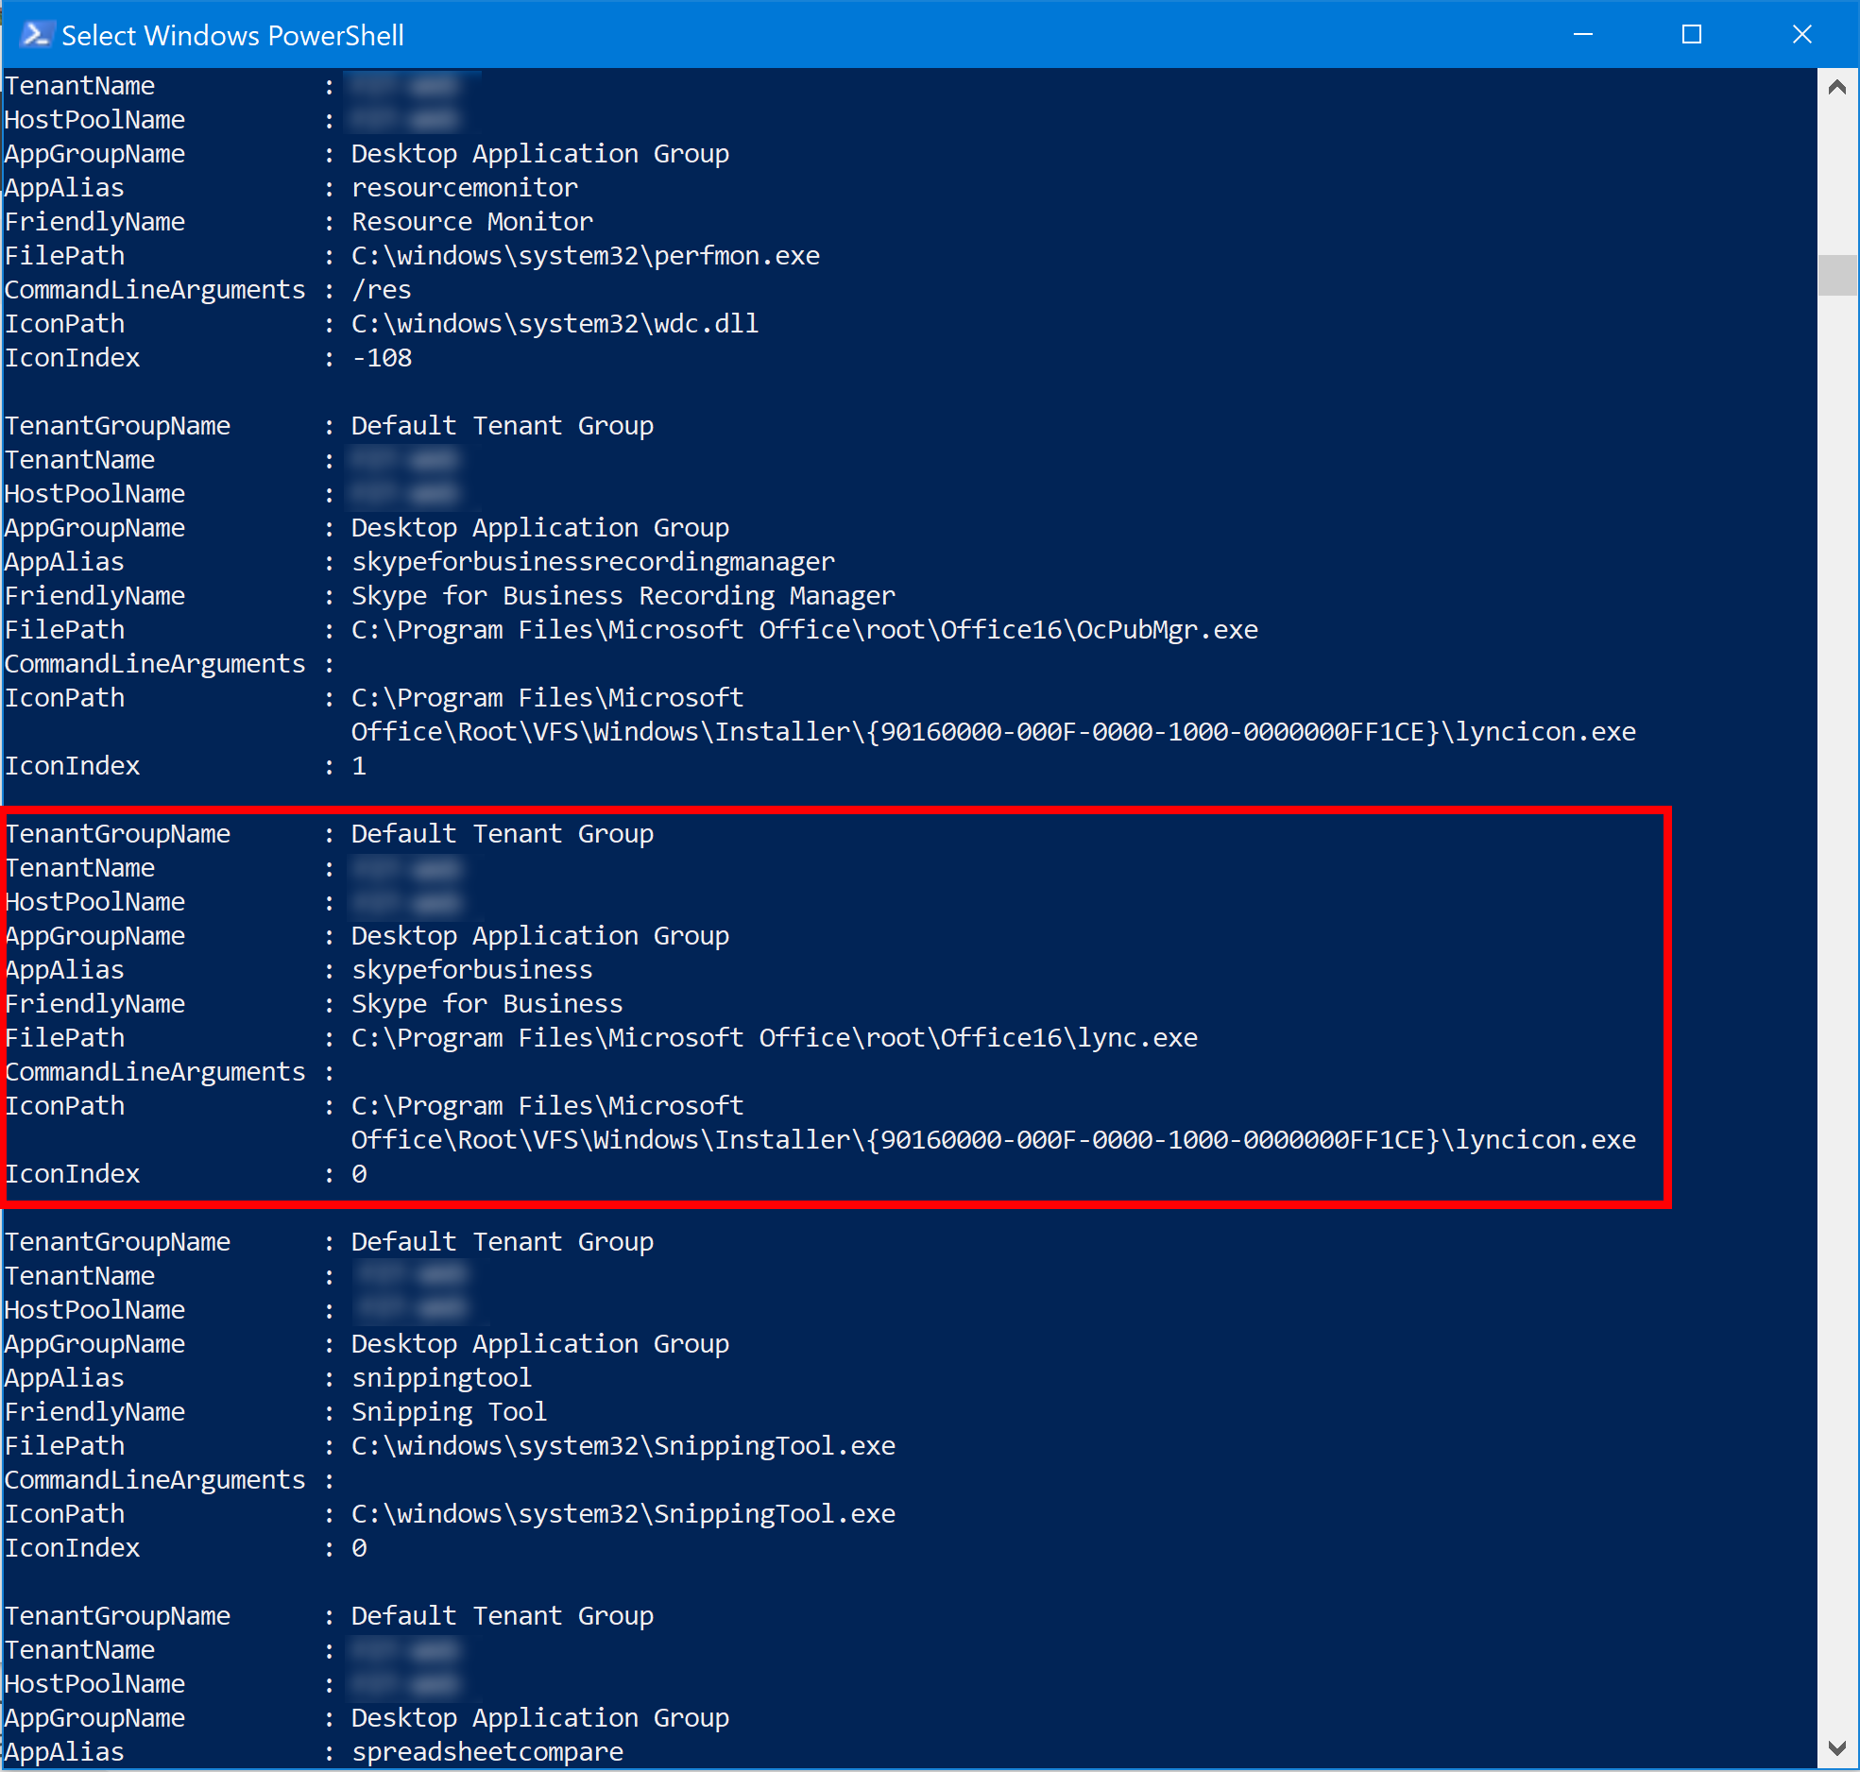This screenshot has width=1860, height=1772.
Task: Click the IconIndex value '1'
Action: coord(359,766)
